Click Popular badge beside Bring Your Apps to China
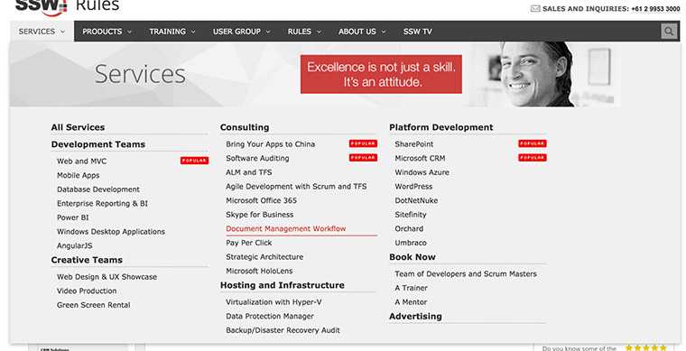This screenshot has width=686, height=351. click(x=363, y=143)
